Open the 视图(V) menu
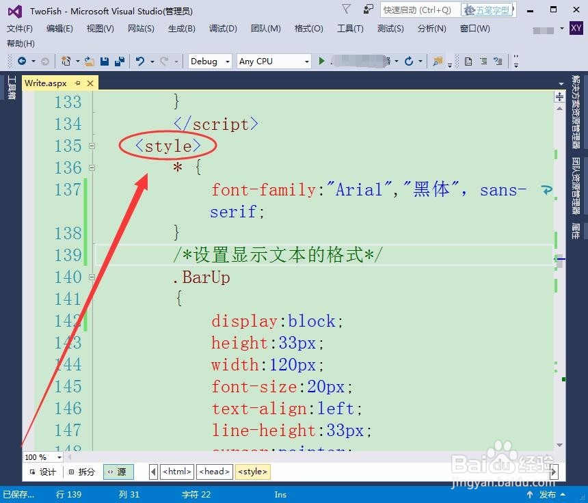The image size is (588, 503). pos(100,29)
